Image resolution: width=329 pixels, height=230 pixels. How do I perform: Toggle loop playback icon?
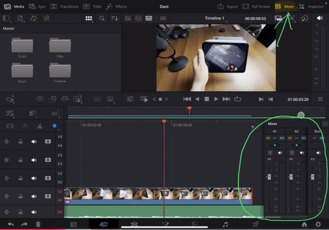point(237,99)
